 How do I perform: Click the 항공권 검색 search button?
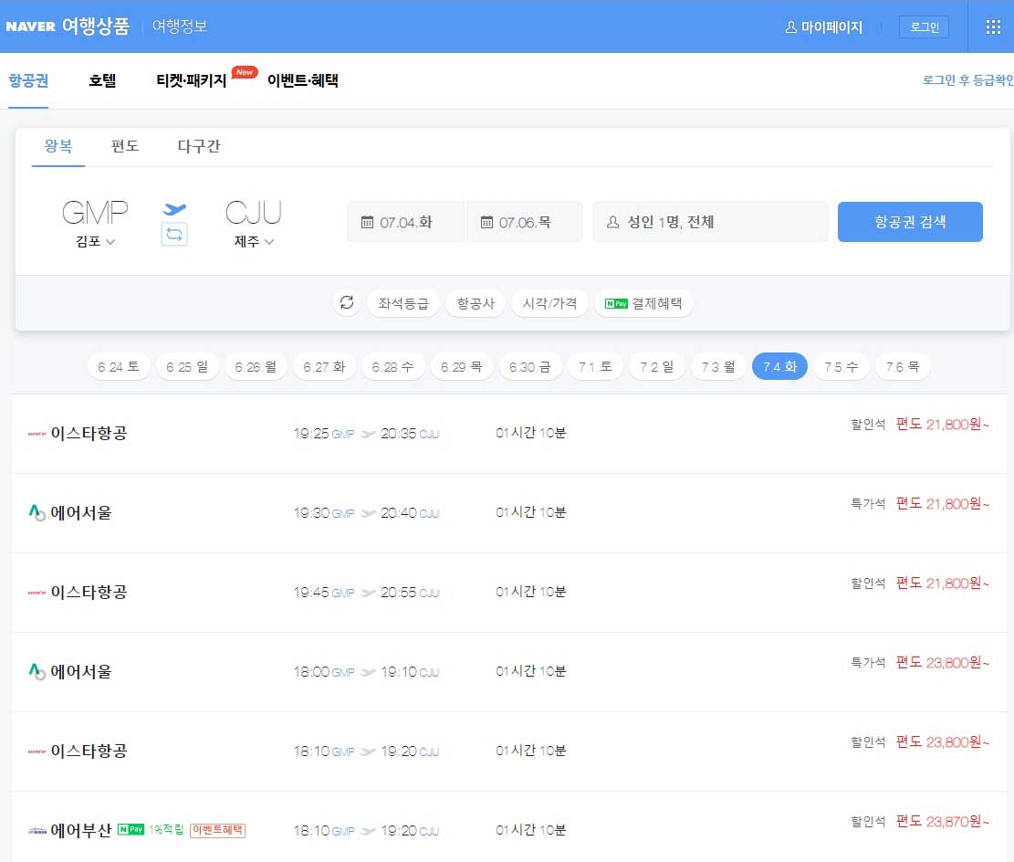point(910,221)
